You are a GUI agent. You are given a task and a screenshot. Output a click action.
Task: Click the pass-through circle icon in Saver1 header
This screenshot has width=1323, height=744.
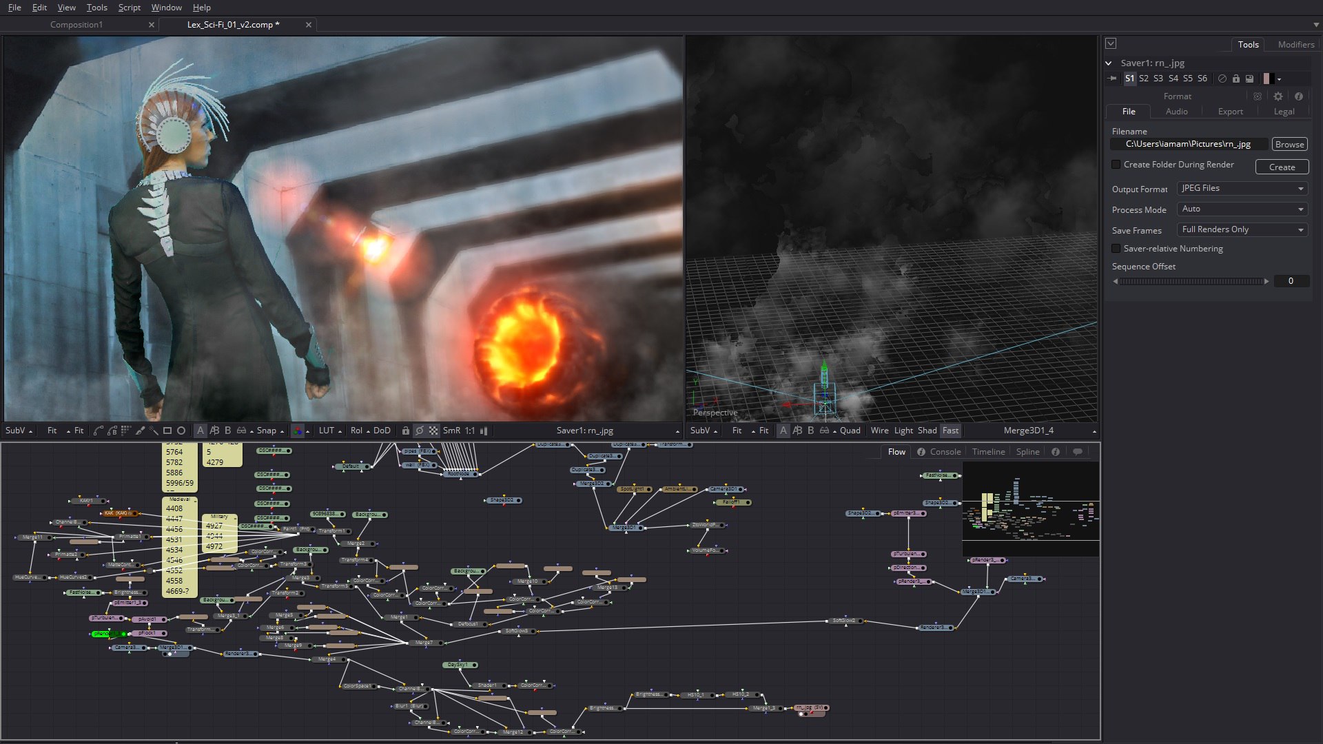click(1222, 79)
